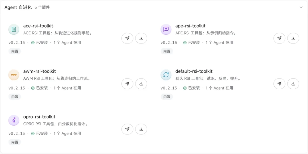This screenshot has width=308, height=154.
Task: Open the ape-rsi-toolkit plugin title
Action: click(190, 26)
